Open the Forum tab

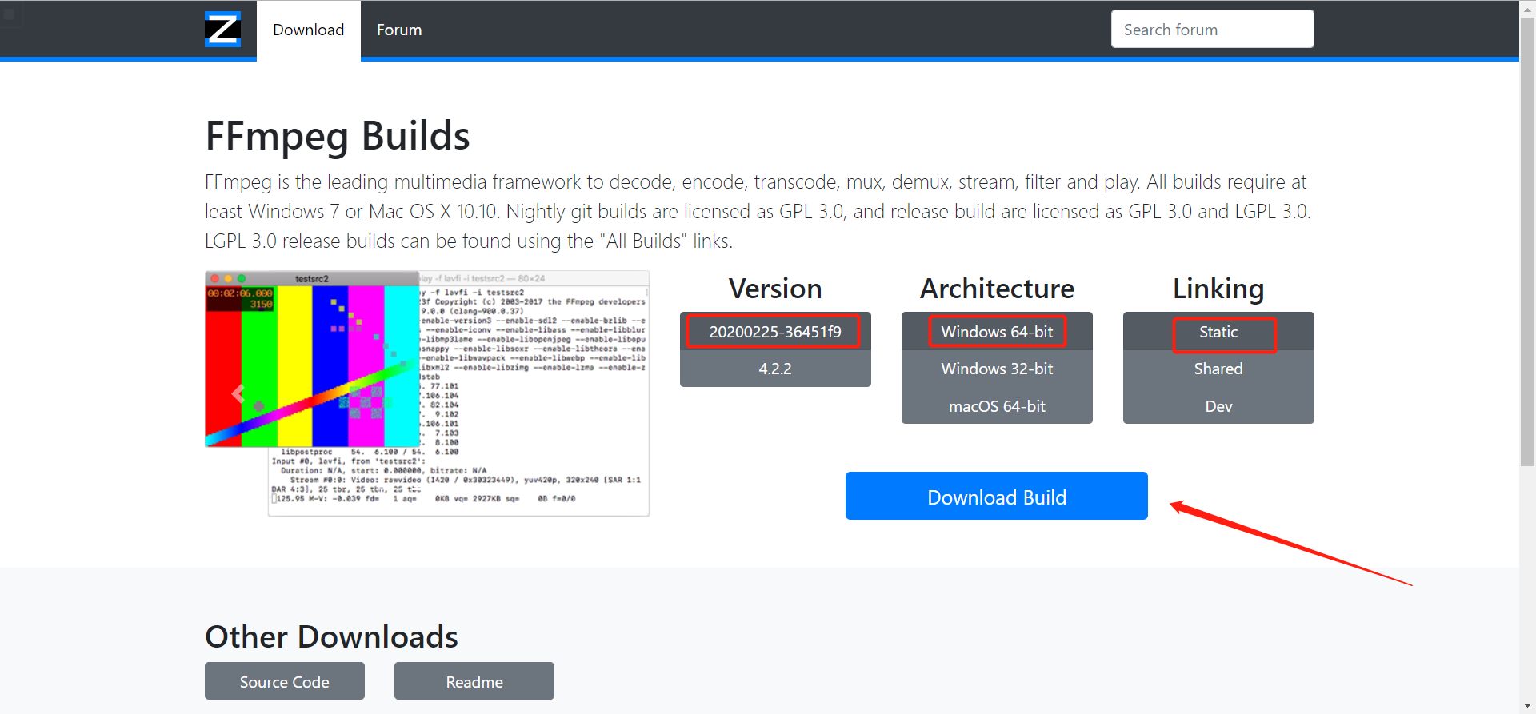click(399, 30)
